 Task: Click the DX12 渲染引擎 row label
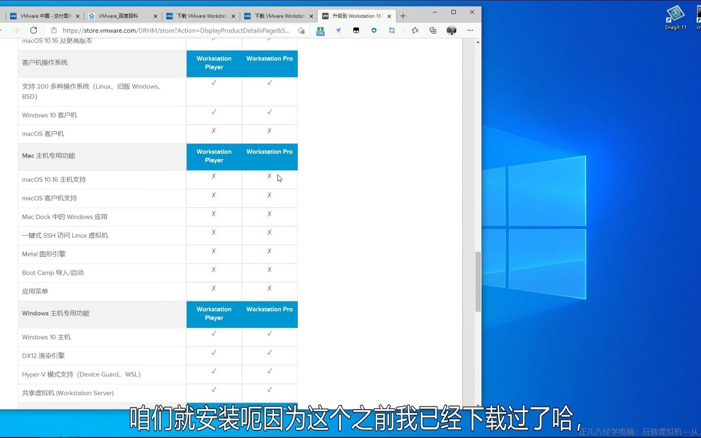click(x=43, y=356)
